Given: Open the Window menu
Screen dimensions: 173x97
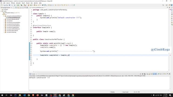Looking at the screenshot, I should pos(36,3).
